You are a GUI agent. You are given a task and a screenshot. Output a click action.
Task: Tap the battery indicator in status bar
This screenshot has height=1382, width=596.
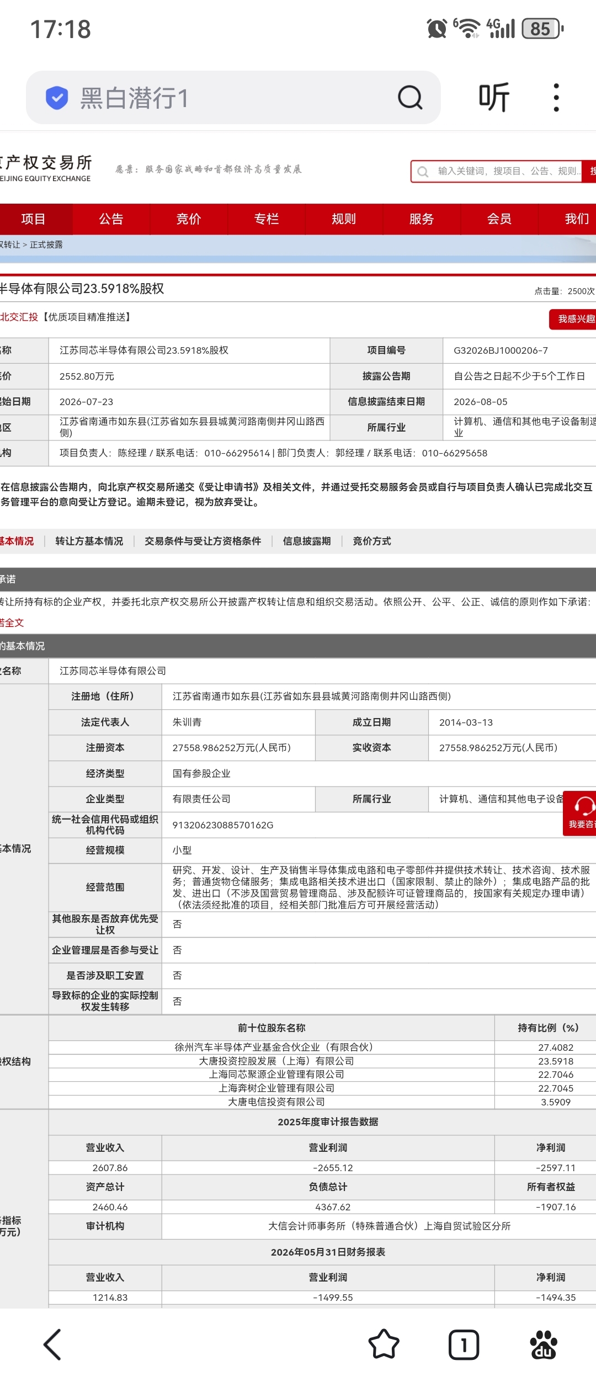pyautogui.click(x=543, y=29)
